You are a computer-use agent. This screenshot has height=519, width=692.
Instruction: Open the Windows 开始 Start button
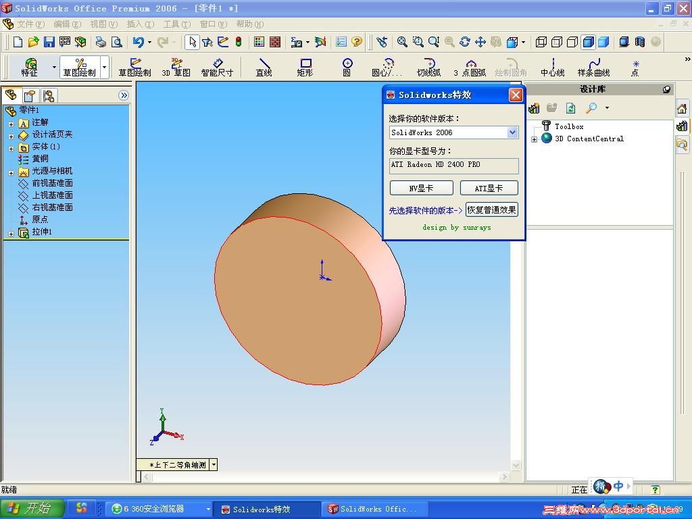click(32, 508)
